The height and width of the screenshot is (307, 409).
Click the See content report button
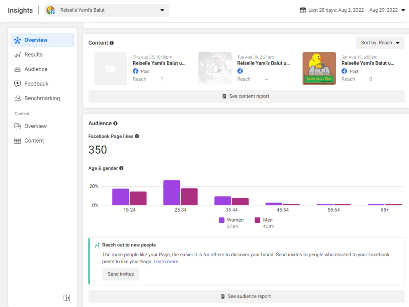click(x=246, y=96)
